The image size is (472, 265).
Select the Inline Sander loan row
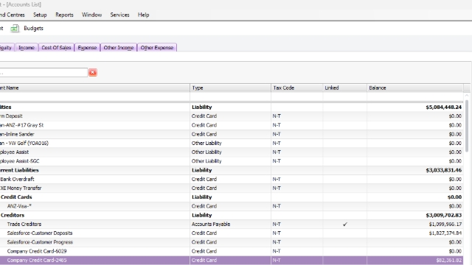coord(231,134)
